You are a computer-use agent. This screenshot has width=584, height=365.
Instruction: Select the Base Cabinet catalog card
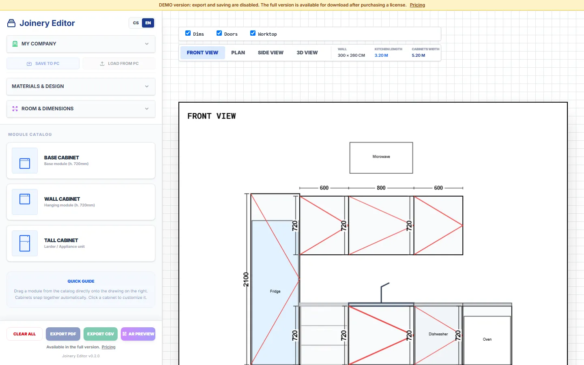(x=81, y=161)
